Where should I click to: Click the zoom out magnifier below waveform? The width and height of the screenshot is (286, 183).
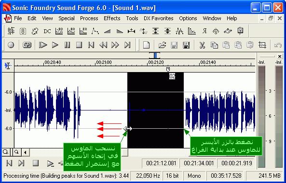click(x=16, y=152)
